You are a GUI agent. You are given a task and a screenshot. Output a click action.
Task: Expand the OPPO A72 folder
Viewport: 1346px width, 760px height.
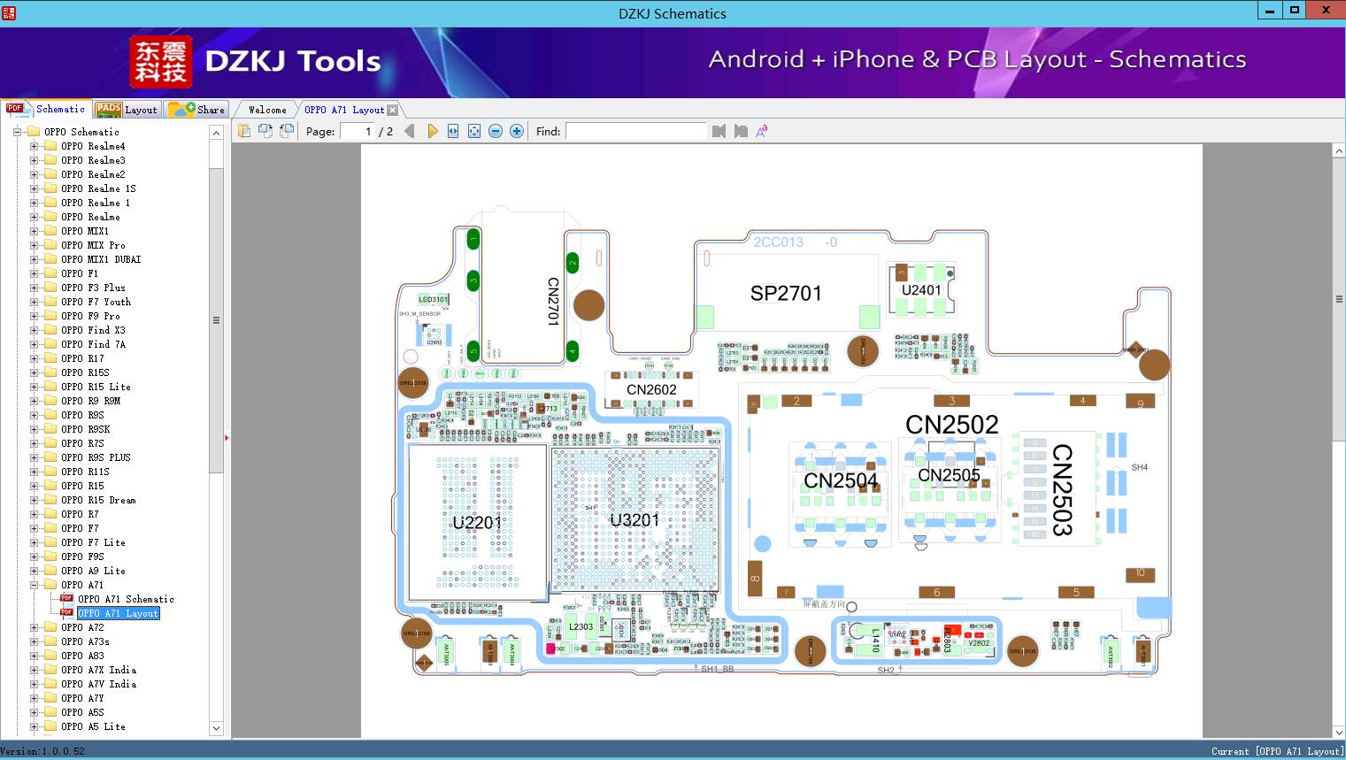[34, 627]
